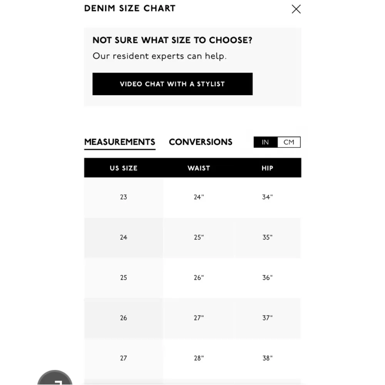Select US size 27 cell

point(123,358)
